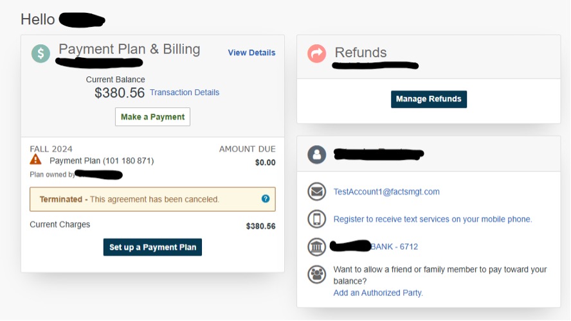
Task: Click the green dollar sign billing icon
Action: coord(41,53)
